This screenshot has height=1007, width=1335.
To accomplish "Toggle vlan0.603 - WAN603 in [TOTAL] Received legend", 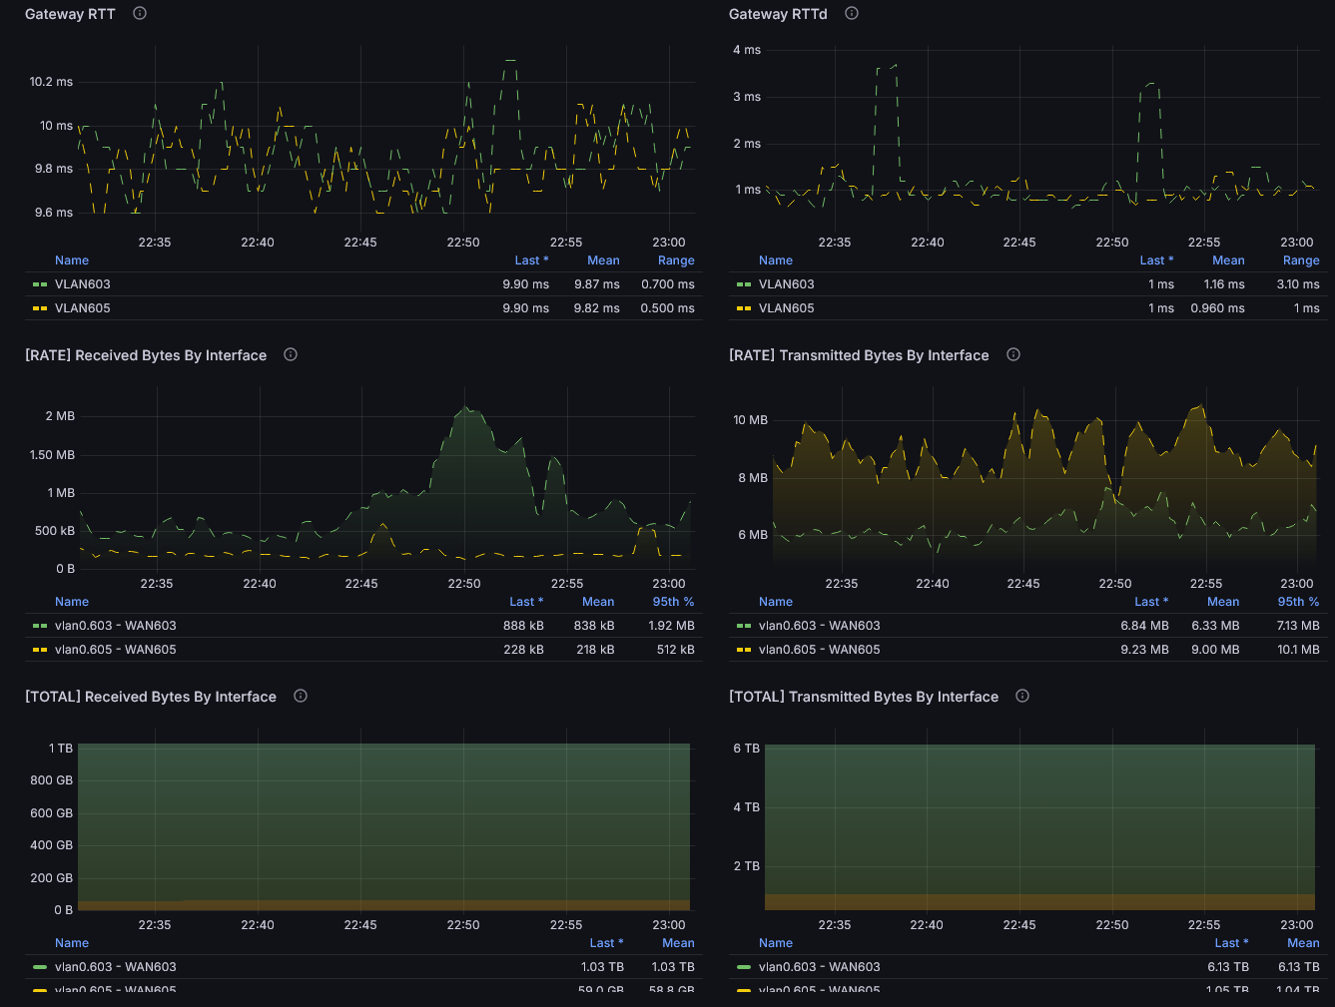I will (x=116, y=967).
